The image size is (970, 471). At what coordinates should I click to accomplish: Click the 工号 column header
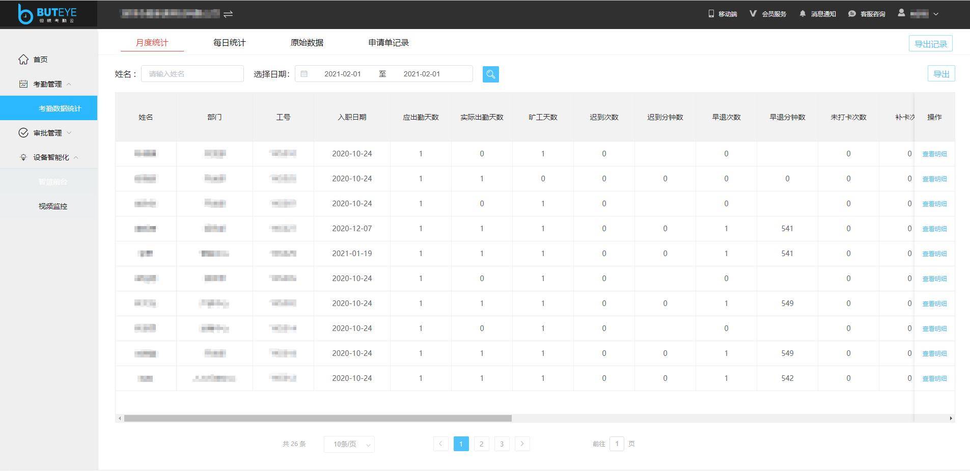(x=283, y=117)
